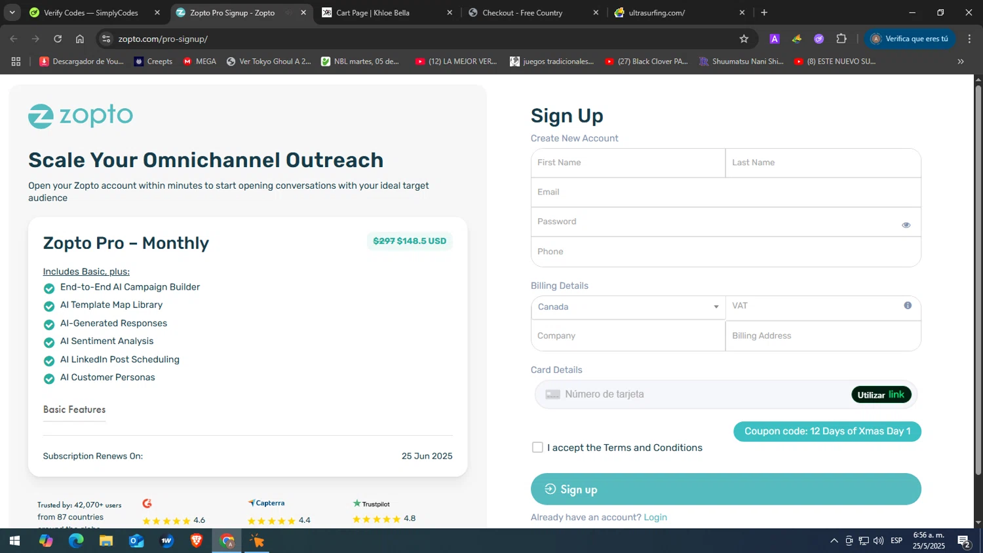Open Basic Features section

(74, 410)
